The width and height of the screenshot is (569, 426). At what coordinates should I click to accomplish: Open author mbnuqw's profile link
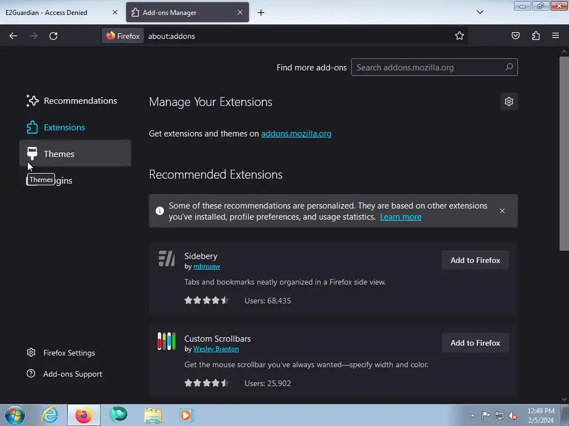207,266
